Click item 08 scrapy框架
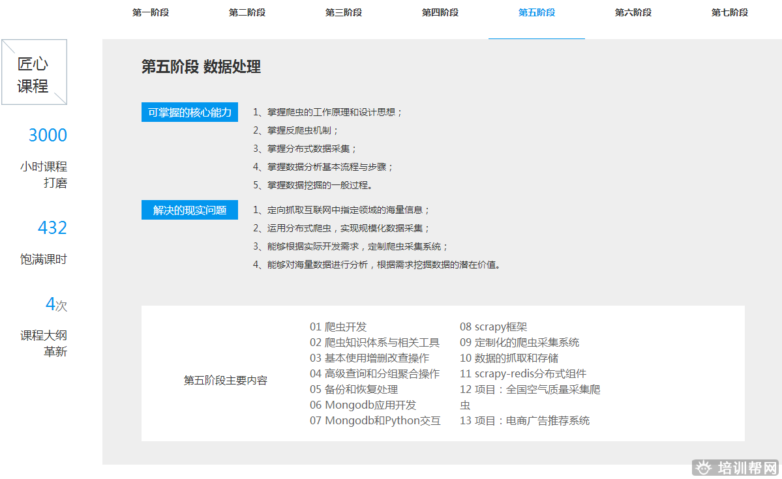The width and height of the screenshot is (782, 479). tap(493, 327)
